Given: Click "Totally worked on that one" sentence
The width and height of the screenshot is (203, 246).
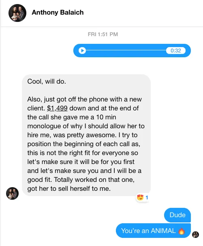Looking at the screenshot, I should coord(94,180).
